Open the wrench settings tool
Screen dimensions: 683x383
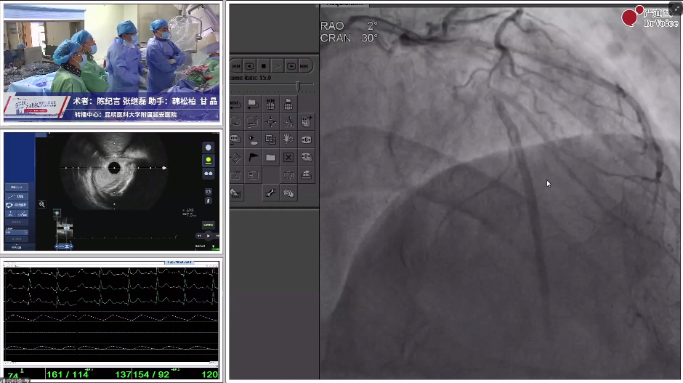click(270, 193)
